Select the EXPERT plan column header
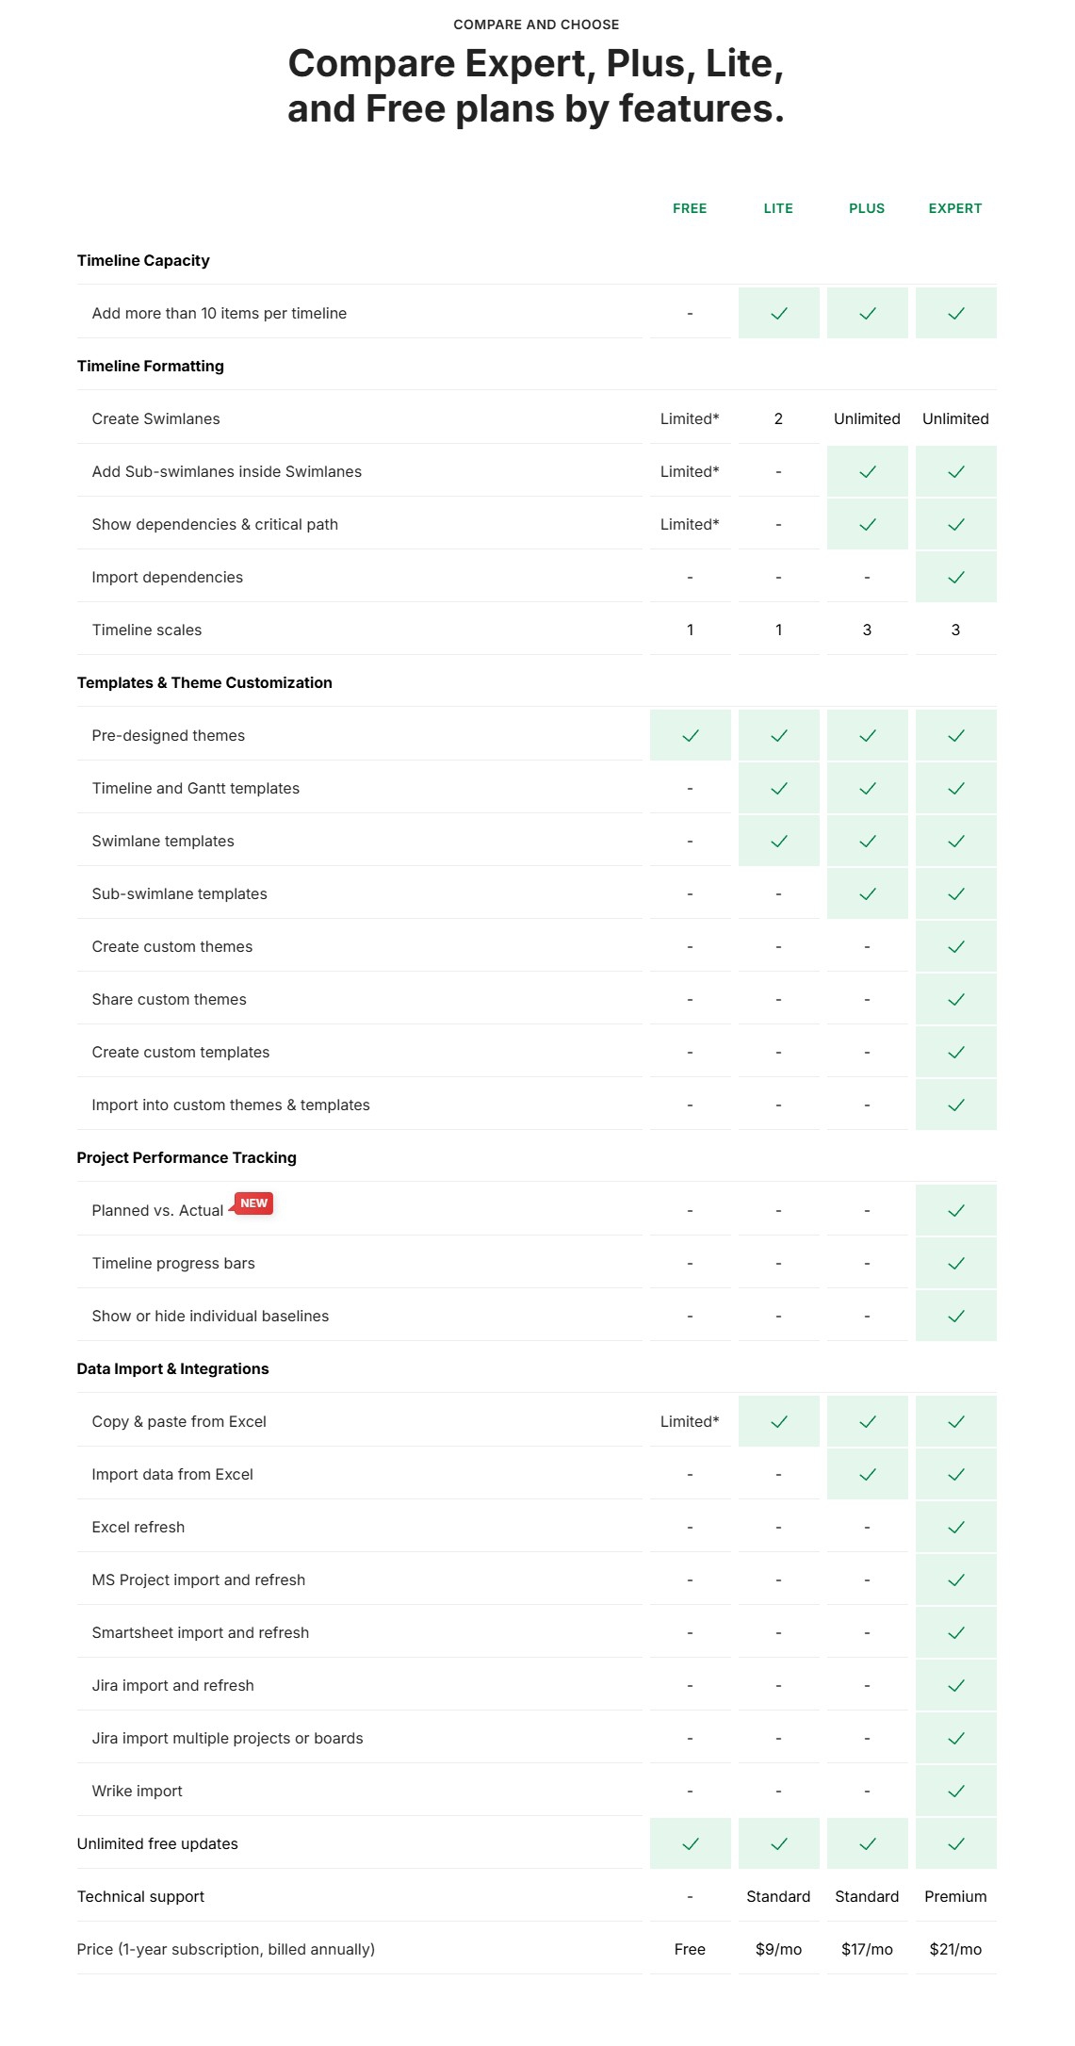 click(955, 208)
